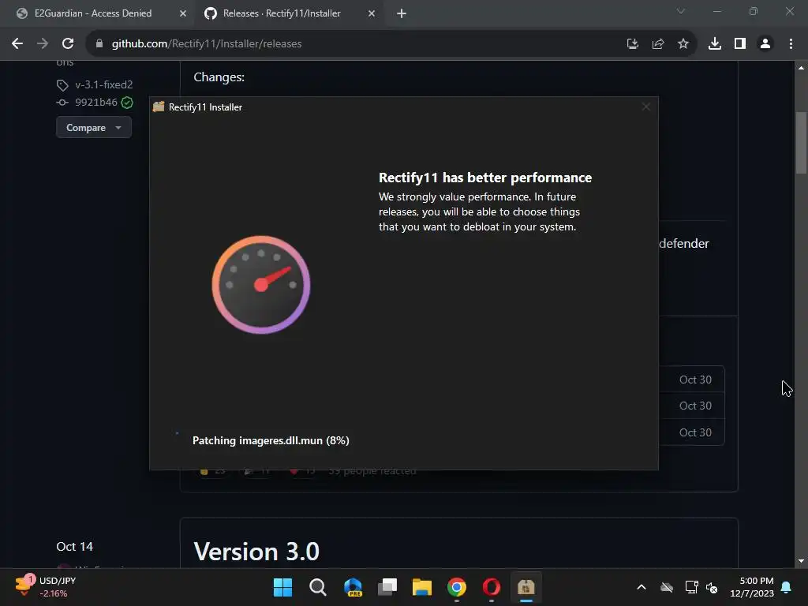Focus Rectify11 Installer taskbar icon
Image resolution: width=808 pixels, height=606 pixels.
click(x=526, y=587)
